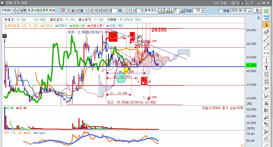Click the 기준선 legend label
The image size is (273, 147).
click(x=47, y=26)
